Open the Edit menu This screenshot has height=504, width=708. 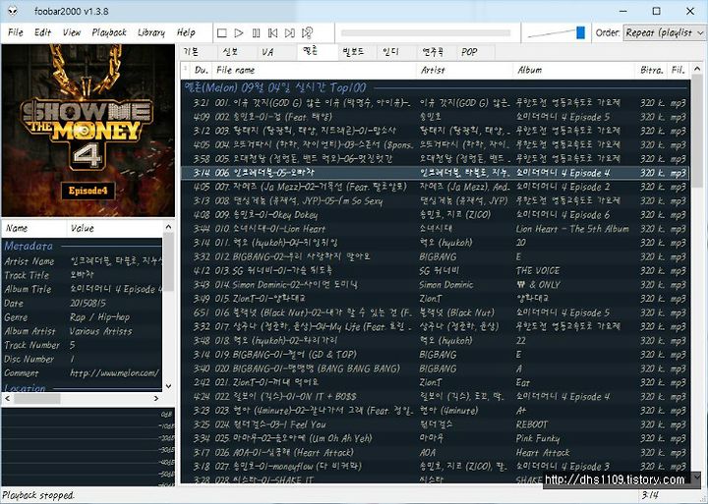tap(43, 32)
